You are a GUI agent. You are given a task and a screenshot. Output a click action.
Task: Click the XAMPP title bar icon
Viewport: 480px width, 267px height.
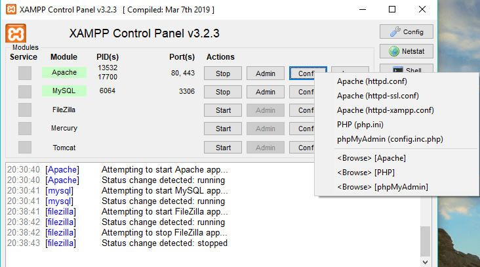click(x=10, y=10)
